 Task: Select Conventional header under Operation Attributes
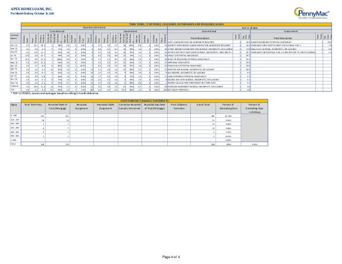point(57,32)
